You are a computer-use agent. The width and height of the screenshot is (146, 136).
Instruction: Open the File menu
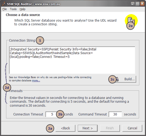[x=5, y=9]
